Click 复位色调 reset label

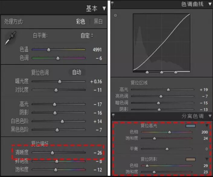pos(40,72)
